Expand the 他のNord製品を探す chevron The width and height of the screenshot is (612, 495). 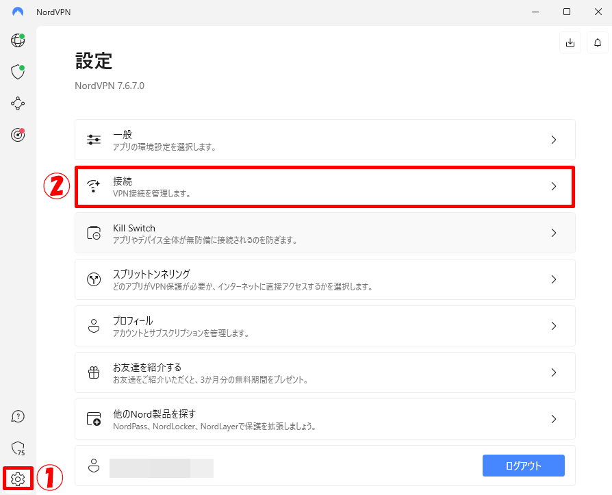[553, 419]
